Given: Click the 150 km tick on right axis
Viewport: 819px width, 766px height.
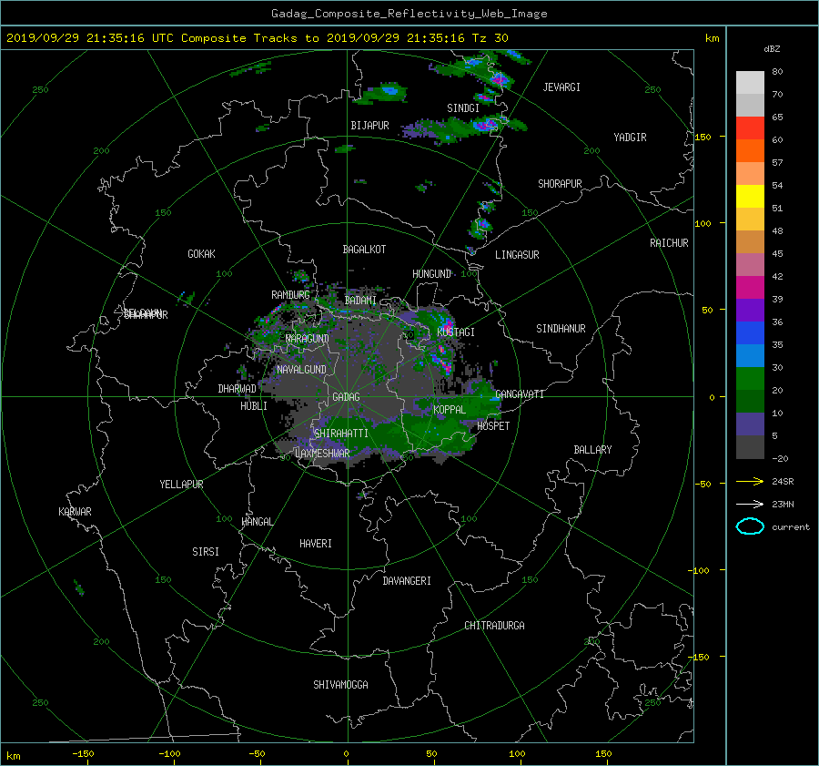Looking at the screenshot, I should pos(703,137).
